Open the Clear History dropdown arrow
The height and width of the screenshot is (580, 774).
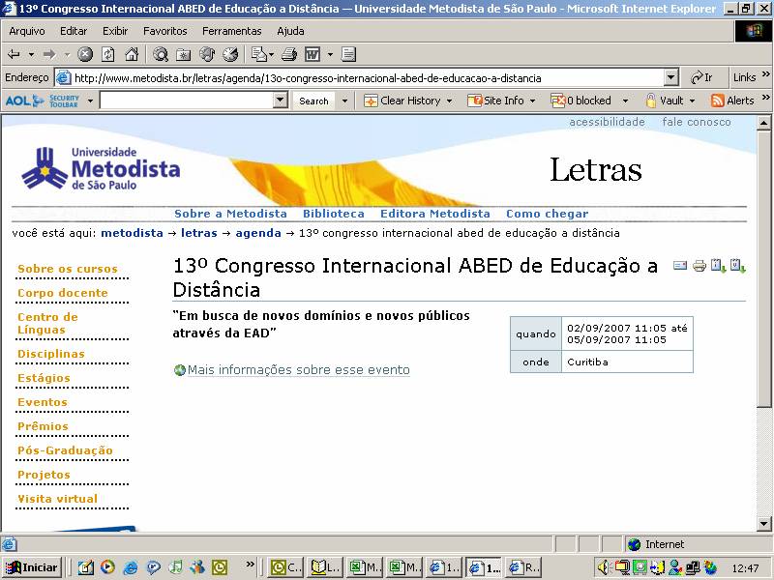tap(449, 101)
